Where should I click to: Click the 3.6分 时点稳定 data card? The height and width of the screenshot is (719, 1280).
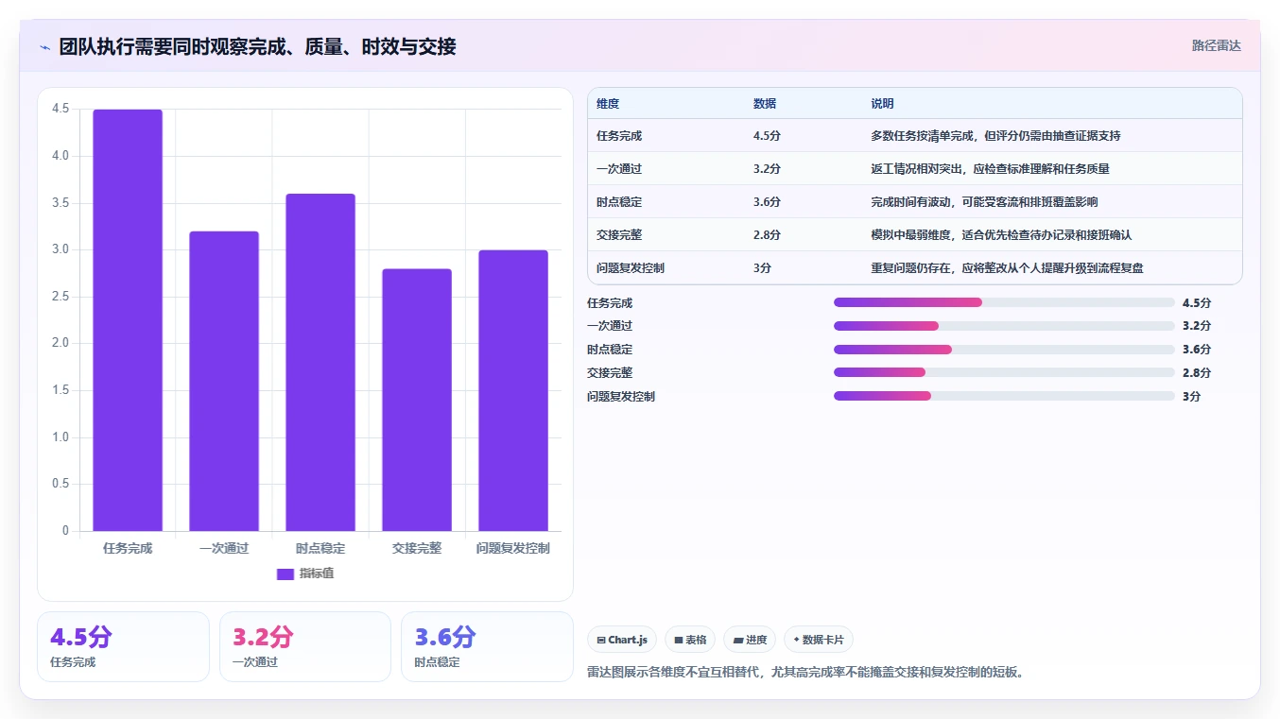487,646
